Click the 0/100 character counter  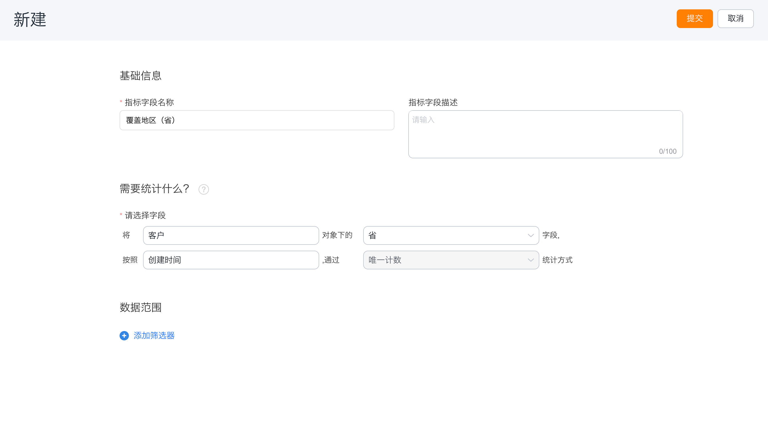pyautogui.click(x=667, y=151)
